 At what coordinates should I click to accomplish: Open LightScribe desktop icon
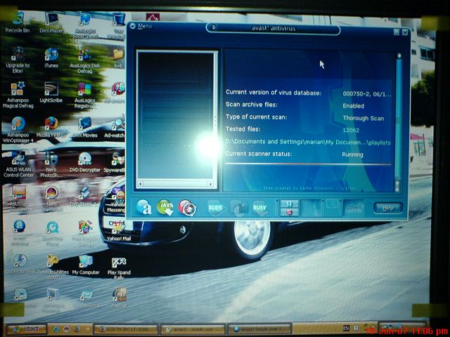tap(51, 92)
